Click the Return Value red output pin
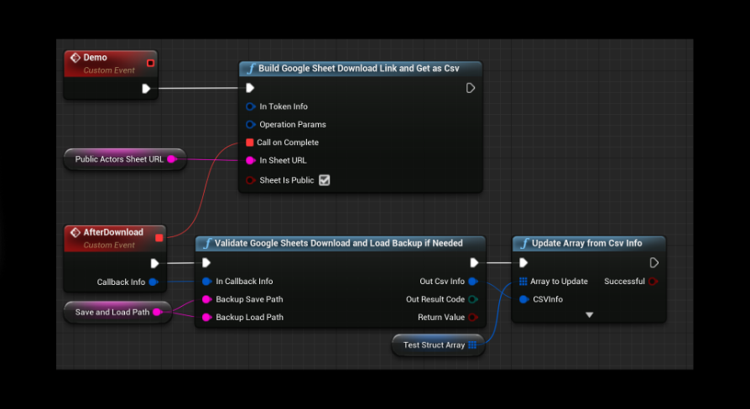This screenshot has width=750, height=409. click(473, 317)
